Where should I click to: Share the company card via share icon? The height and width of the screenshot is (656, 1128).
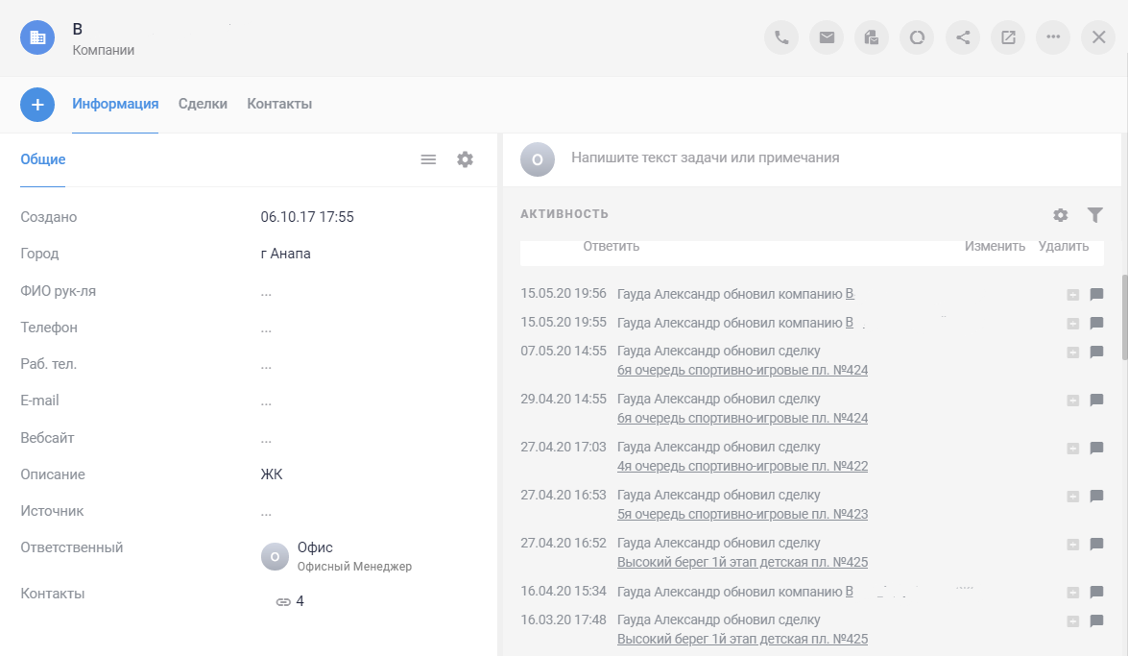962,37
